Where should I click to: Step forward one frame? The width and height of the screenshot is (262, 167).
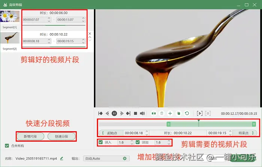pos(122,113)
